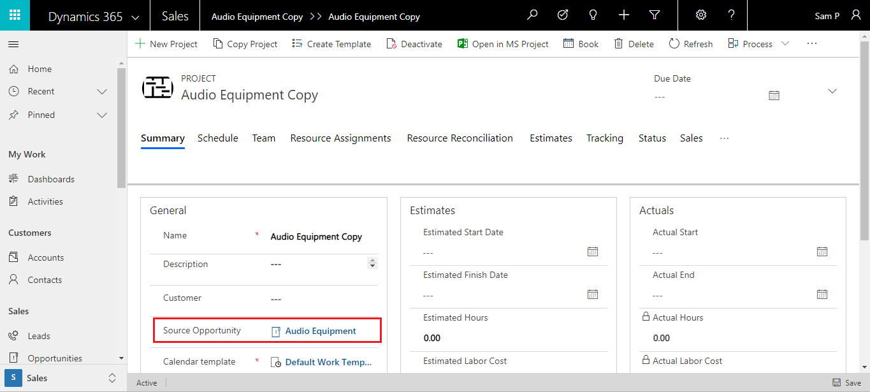Click the search magnifier icon
This screenshot has height=392, width=870.
tap(532, 15)
